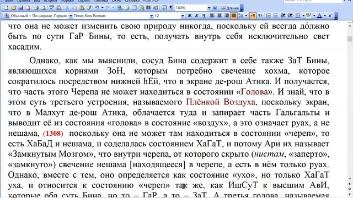The width and height of the screenshot is (353, 198).
Task: Align the paragraph to the left
Action: pyautogui.click(x=212, y=15)
